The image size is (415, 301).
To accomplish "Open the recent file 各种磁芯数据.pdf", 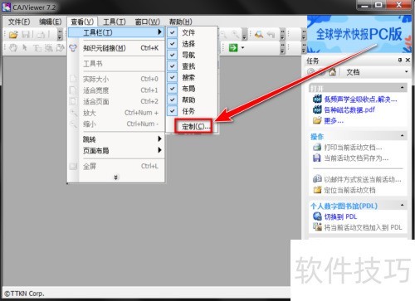I will click(349, 109).
